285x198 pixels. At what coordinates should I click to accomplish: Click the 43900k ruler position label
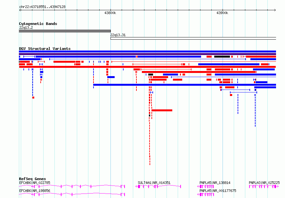(x=222, y=13)
